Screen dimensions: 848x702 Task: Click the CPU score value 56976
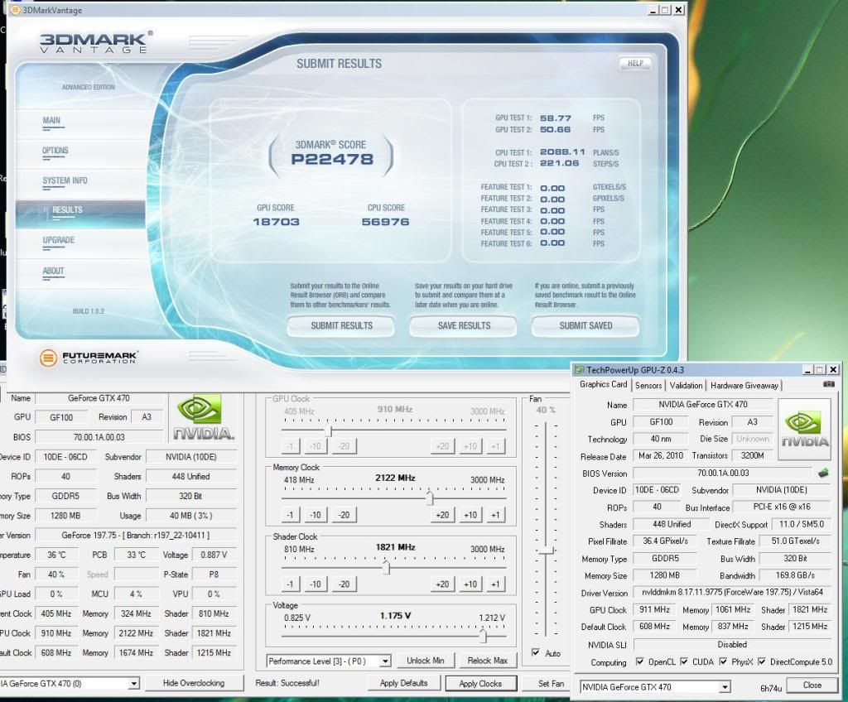(x=385, y=222)
